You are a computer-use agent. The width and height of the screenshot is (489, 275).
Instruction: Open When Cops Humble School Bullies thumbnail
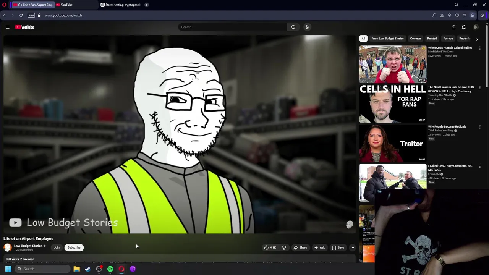click(393, 65)
